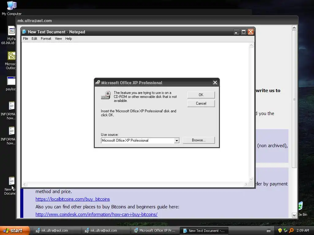Close the Microsoft Office XP Professional dialog
314x235 pixels.
tap(215, 83)
